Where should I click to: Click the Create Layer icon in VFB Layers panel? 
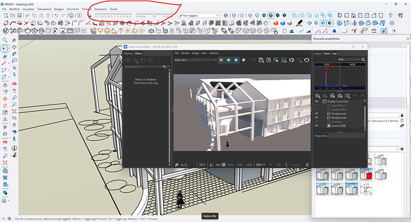(317, 96)
